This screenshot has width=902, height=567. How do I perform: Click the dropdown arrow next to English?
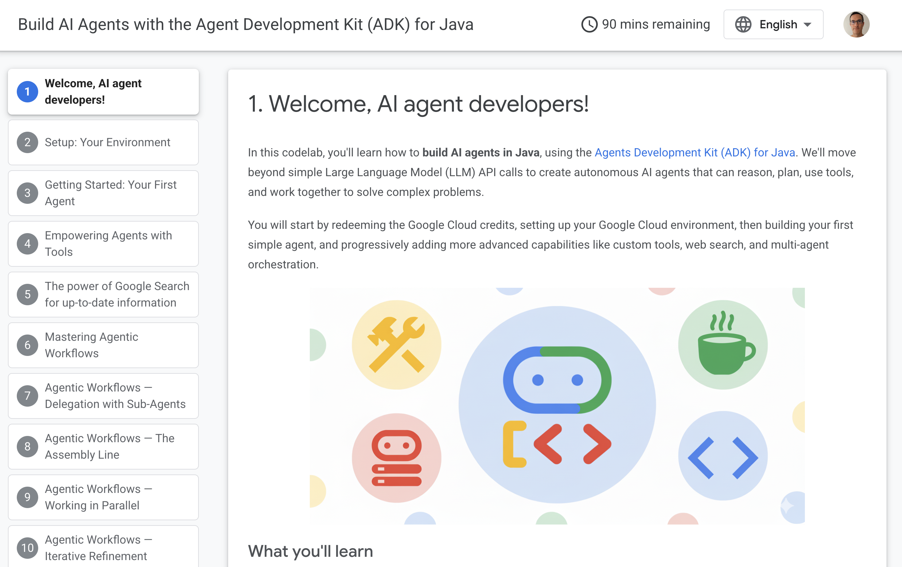pos(808,25)
